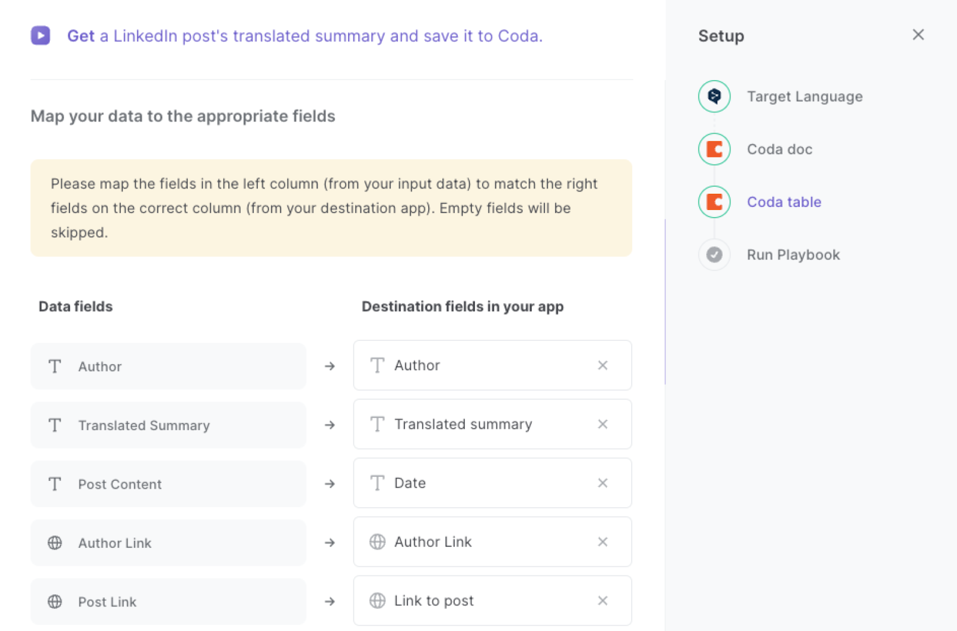Select the Coda doc step icon

(714, 149)
